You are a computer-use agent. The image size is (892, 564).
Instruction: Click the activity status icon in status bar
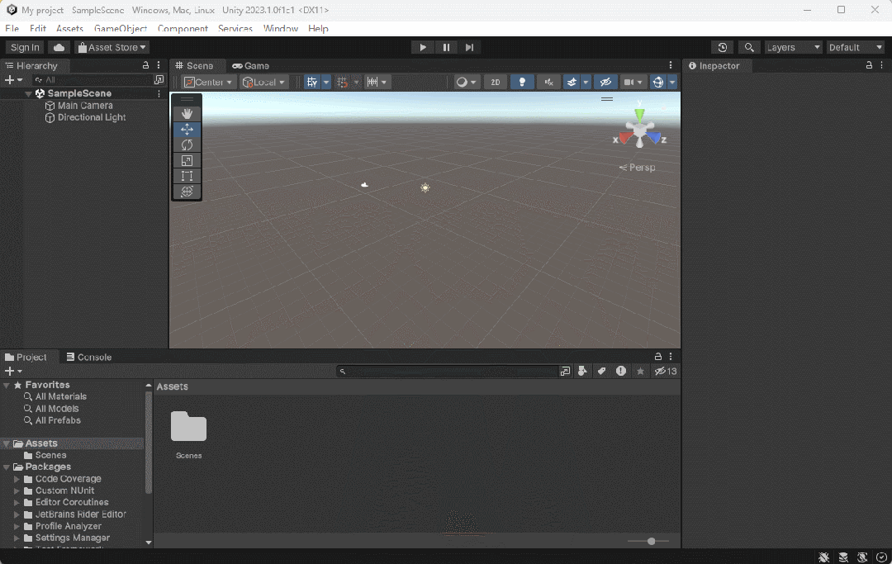click(x=882, y=557)
